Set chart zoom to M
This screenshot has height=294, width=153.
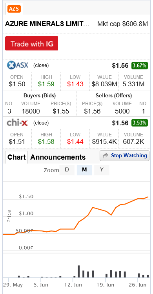coord(84,170)
